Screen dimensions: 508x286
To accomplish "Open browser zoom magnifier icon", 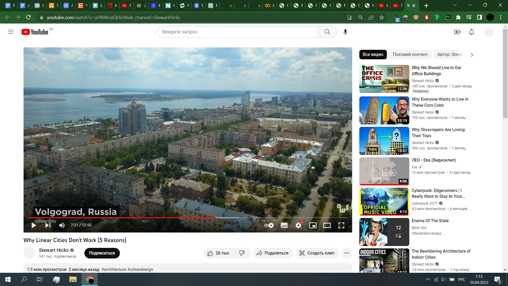I will (360, 17).
